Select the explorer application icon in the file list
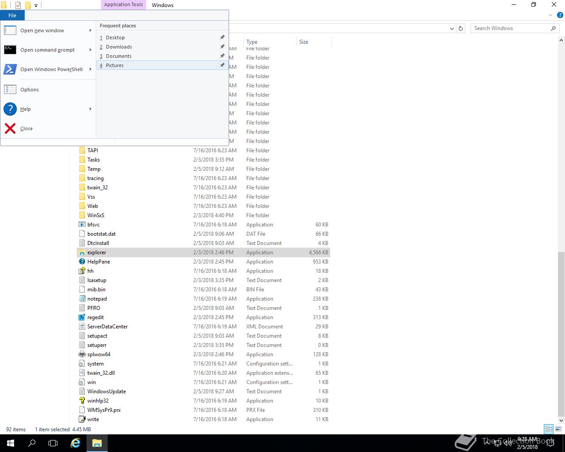Screen dimensions: 565x452 82,252
